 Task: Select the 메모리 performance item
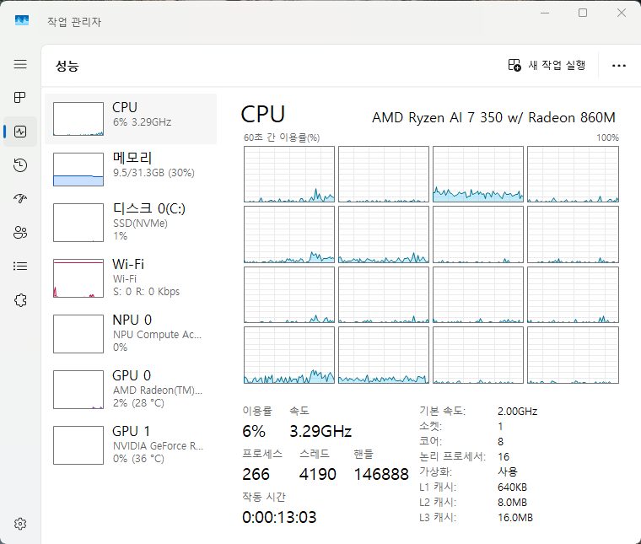[131, 169]
